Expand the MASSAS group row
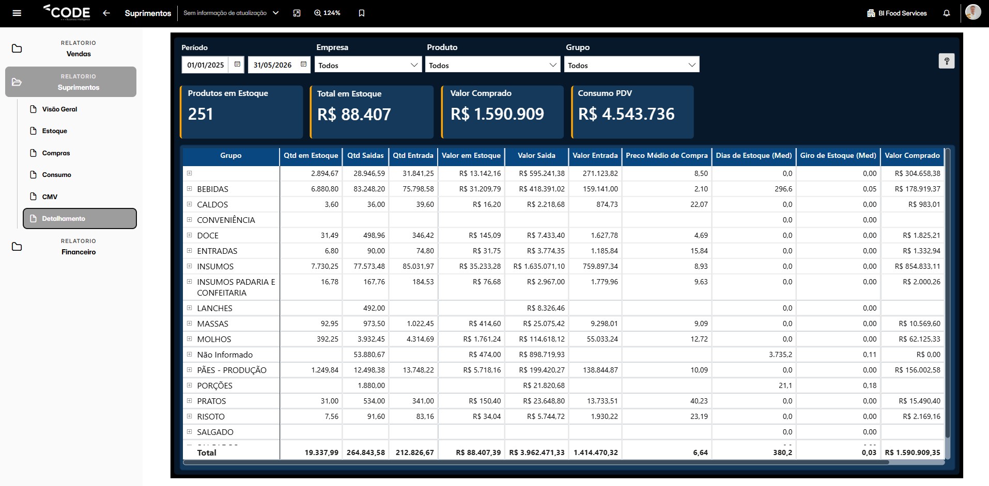Image resolution: width=989 pixels, height=486 pixels. click(x=189, y=323)
